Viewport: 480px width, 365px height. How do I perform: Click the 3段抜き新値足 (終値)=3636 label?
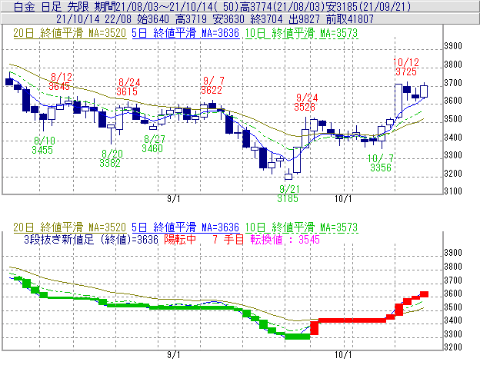pyautogui.click(x=91, y=240)
